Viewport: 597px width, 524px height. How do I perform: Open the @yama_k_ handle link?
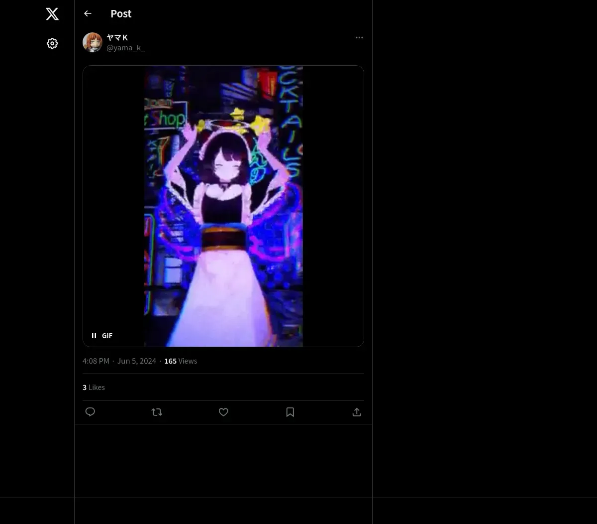point(125,47)
